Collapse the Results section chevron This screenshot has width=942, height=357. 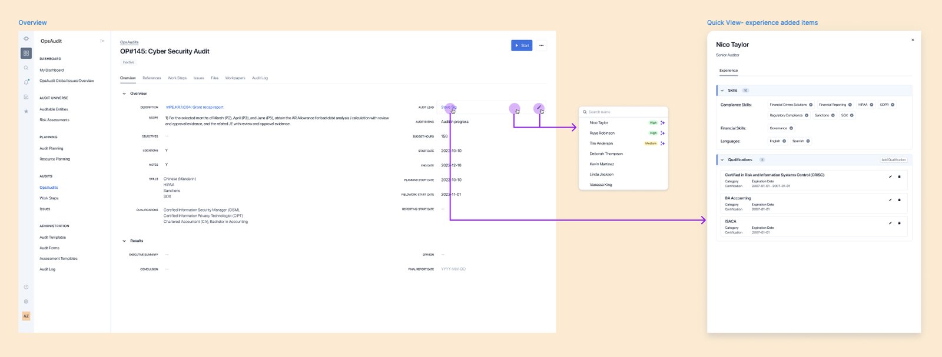[x=124, y=241]
